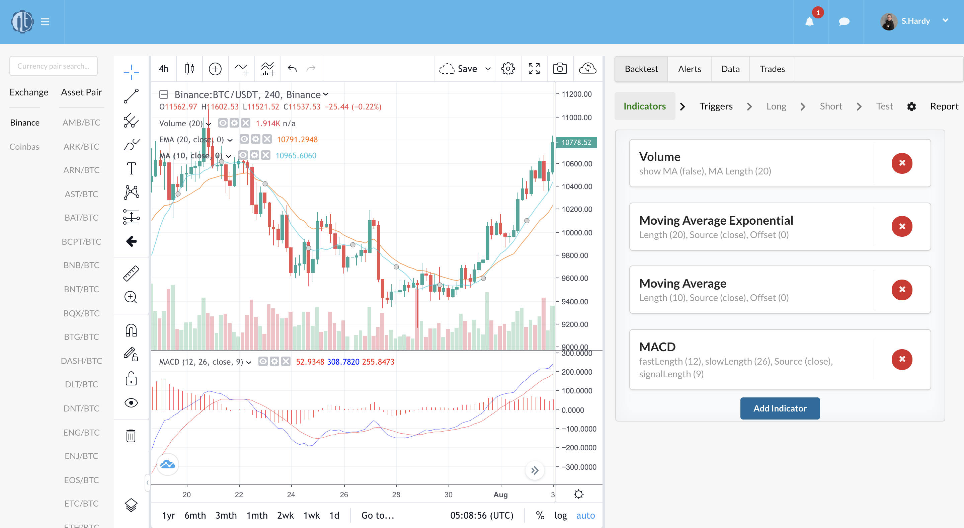This screenshot has width=964, height=528.
Task: Open the indicators menu icon
Action: [242, 69]
